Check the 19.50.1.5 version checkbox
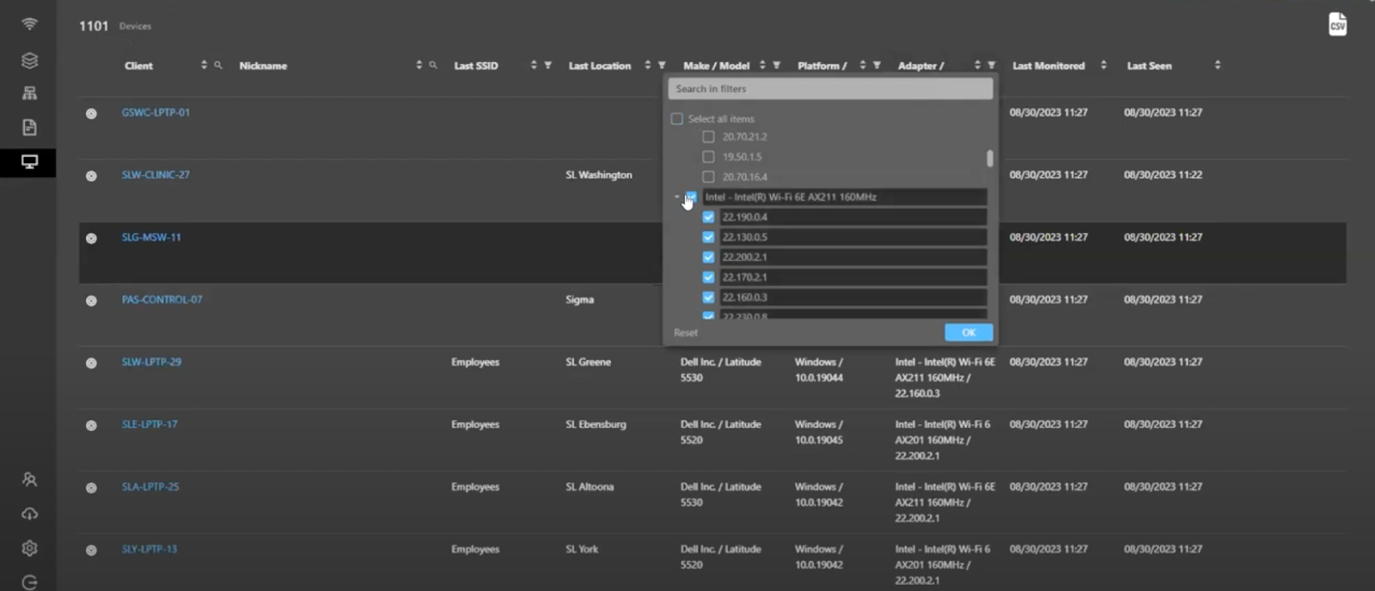Screen dimensions: 1375x591 pyautogui.click(x=708, y=157)
